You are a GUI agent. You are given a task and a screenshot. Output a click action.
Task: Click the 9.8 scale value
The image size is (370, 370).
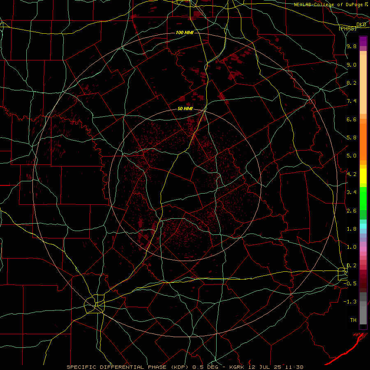[351, 46]
